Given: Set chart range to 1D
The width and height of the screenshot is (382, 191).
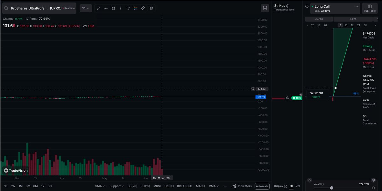Looking at the screenshot, I should tap(6, 186).
